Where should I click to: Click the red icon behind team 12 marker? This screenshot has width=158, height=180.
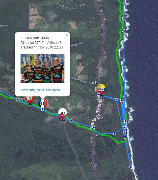click(x=96, y=89)
